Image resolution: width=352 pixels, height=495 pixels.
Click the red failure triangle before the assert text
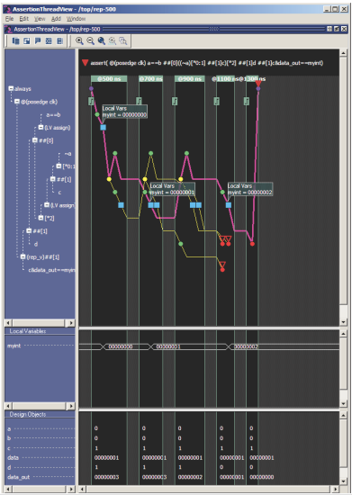[85, 62]
